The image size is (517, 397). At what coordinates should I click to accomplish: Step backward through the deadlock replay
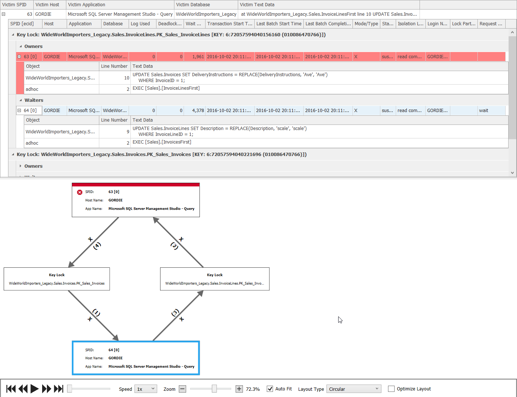pyautogui.click(x=23, y=389)
